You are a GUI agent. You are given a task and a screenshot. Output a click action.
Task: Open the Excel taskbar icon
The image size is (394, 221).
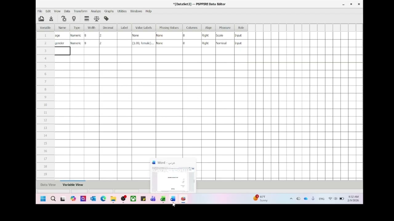[x=163, y=199]
